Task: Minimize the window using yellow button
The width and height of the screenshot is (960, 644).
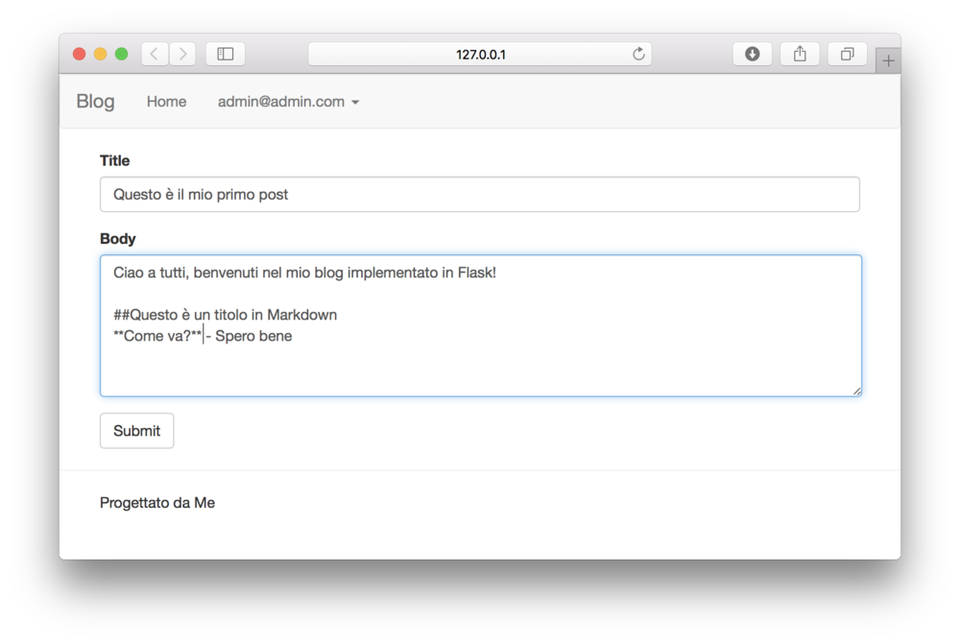Action: [x=100, y=55]
